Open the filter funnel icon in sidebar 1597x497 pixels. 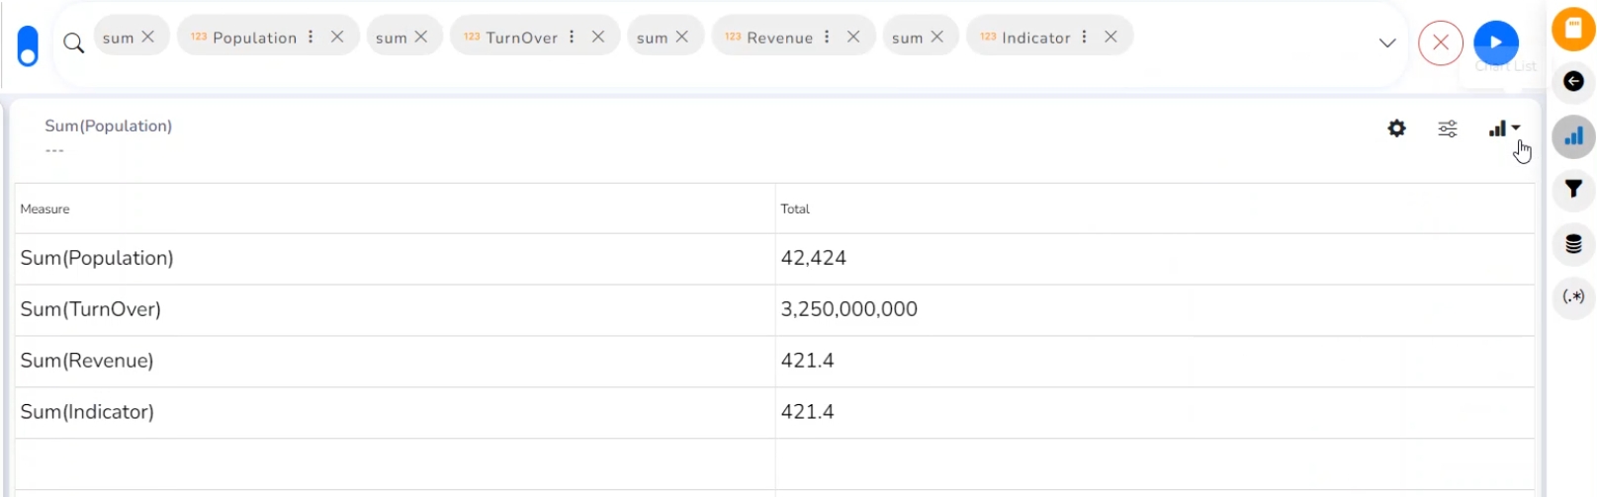point(1573,189)
